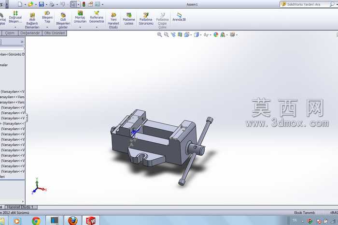
Task: Switch to the Ofis Ürünleri tab
Action: [x=54, y=33]
